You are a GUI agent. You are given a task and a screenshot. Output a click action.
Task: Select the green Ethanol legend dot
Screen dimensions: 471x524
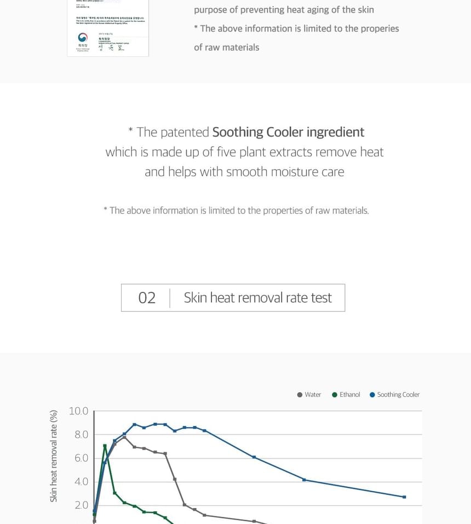pos(335,395)
